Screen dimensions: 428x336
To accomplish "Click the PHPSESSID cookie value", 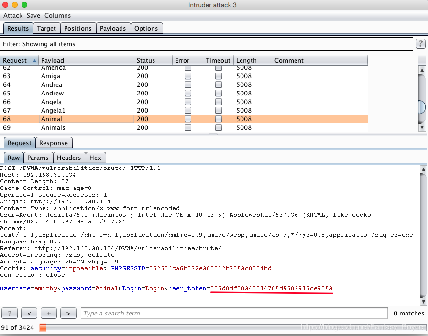I will click(210, 268).
